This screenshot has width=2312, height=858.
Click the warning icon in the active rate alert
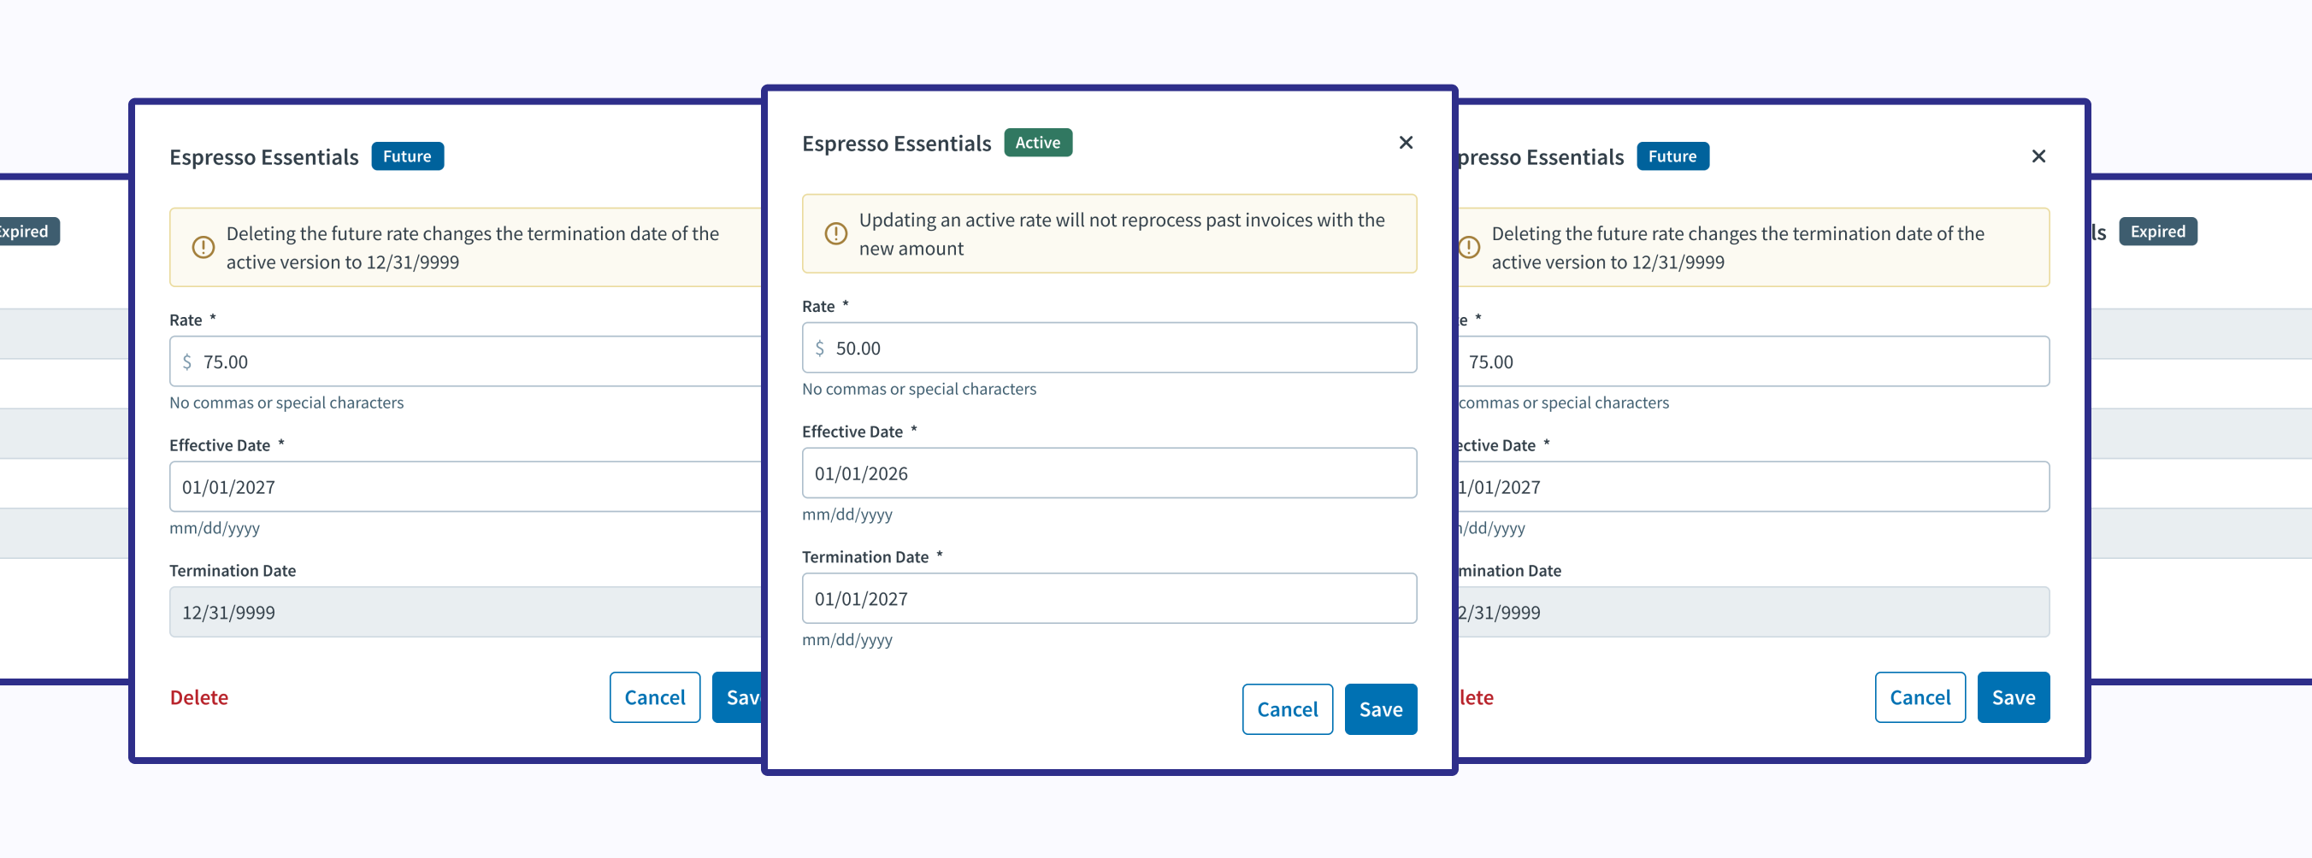tap(835, 234)
